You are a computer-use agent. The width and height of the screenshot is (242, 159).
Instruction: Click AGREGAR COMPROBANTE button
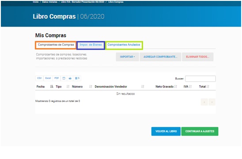tap(160, 57)
